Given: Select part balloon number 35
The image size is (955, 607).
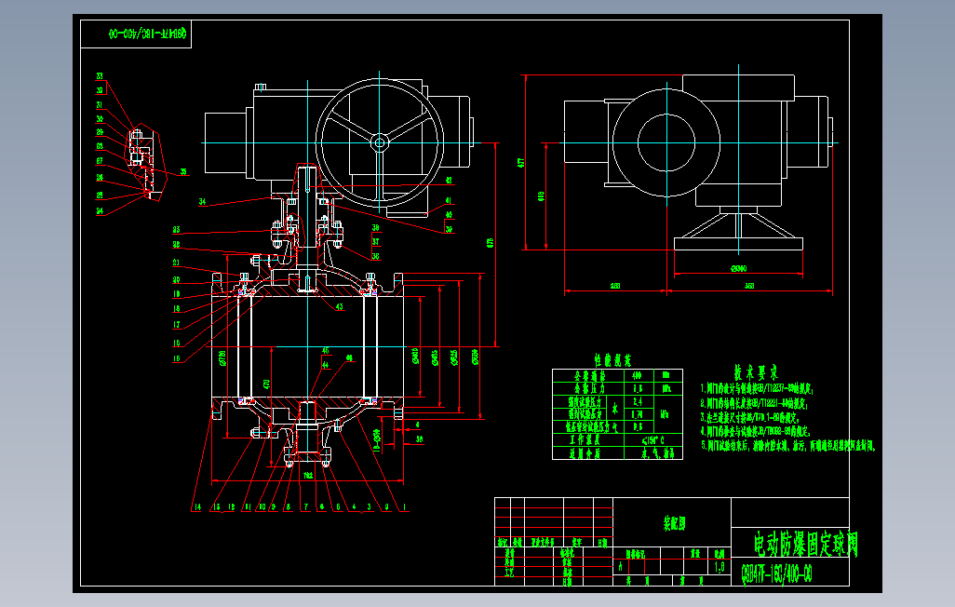Looking at the screenshot, I should (183, 172).
